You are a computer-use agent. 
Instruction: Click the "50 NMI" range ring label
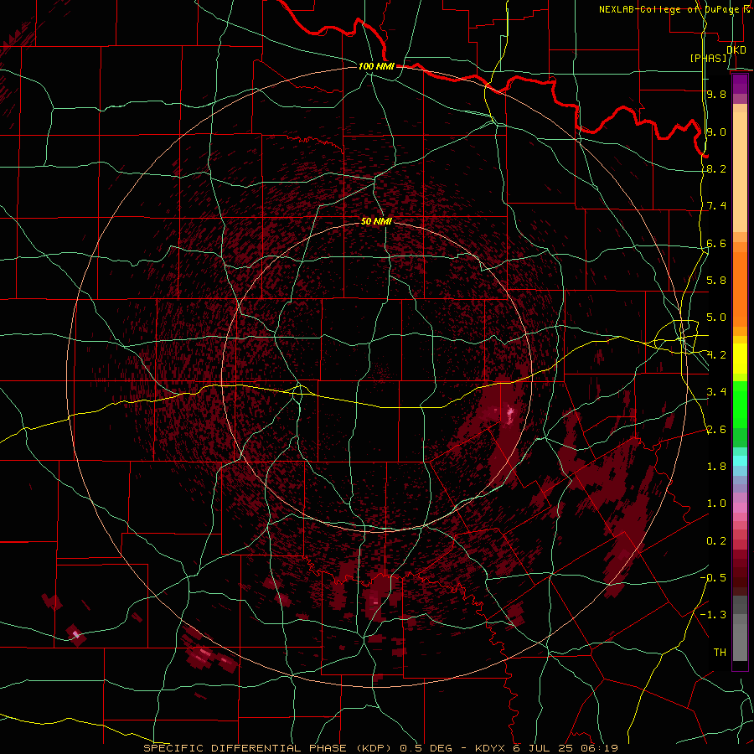[376, 221]
